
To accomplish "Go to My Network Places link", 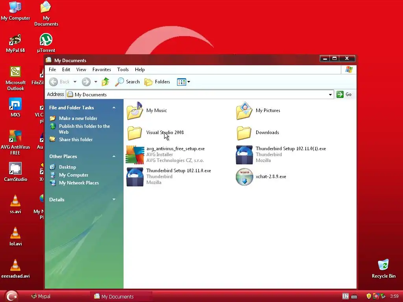I will (x=79, y=183).
